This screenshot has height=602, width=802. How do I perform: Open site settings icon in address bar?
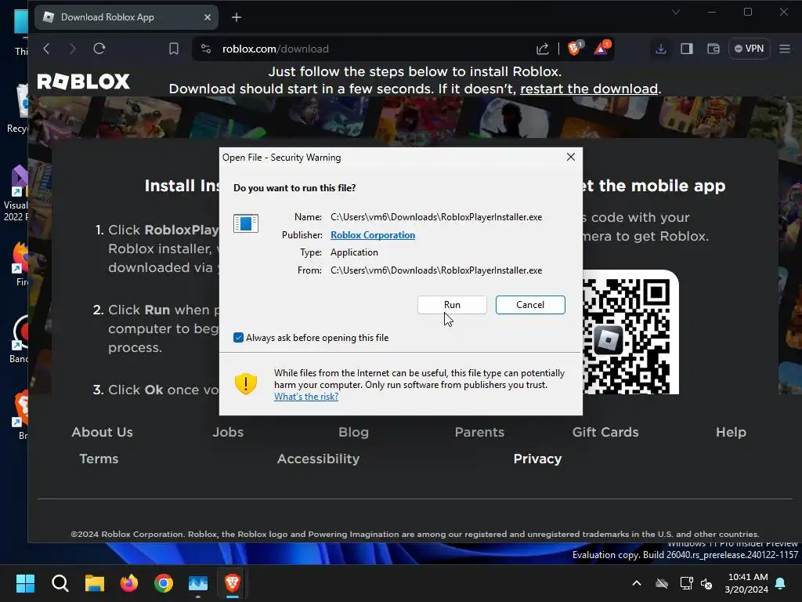click(x=206, y=49)
